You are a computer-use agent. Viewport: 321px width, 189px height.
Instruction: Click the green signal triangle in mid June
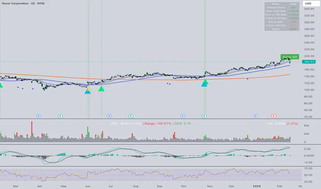pos(101,89)
